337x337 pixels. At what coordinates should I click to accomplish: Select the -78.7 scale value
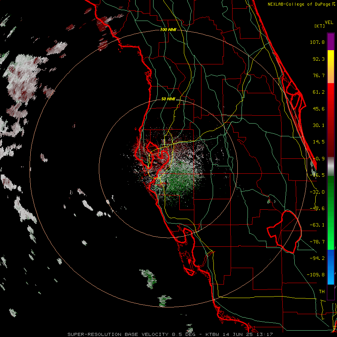[x=317, y=242]
